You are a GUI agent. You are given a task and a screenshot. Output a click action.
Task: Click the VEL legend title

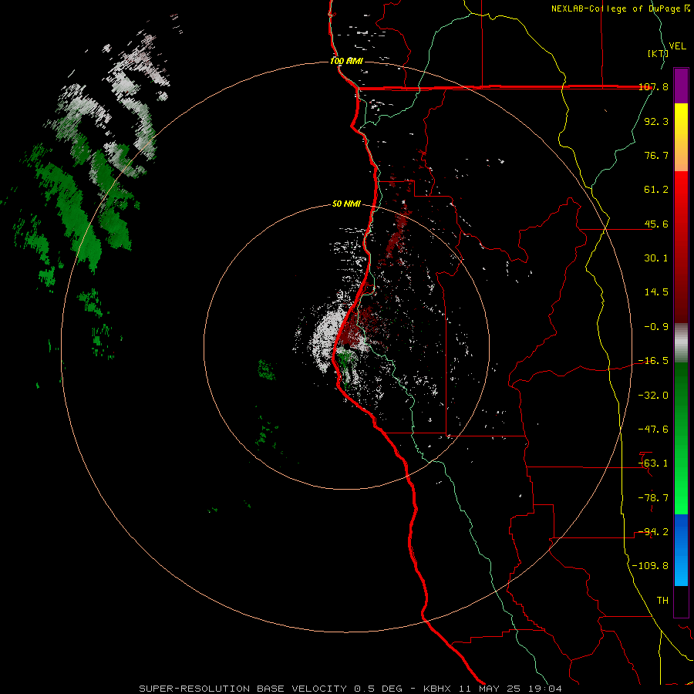coord(677,46)
